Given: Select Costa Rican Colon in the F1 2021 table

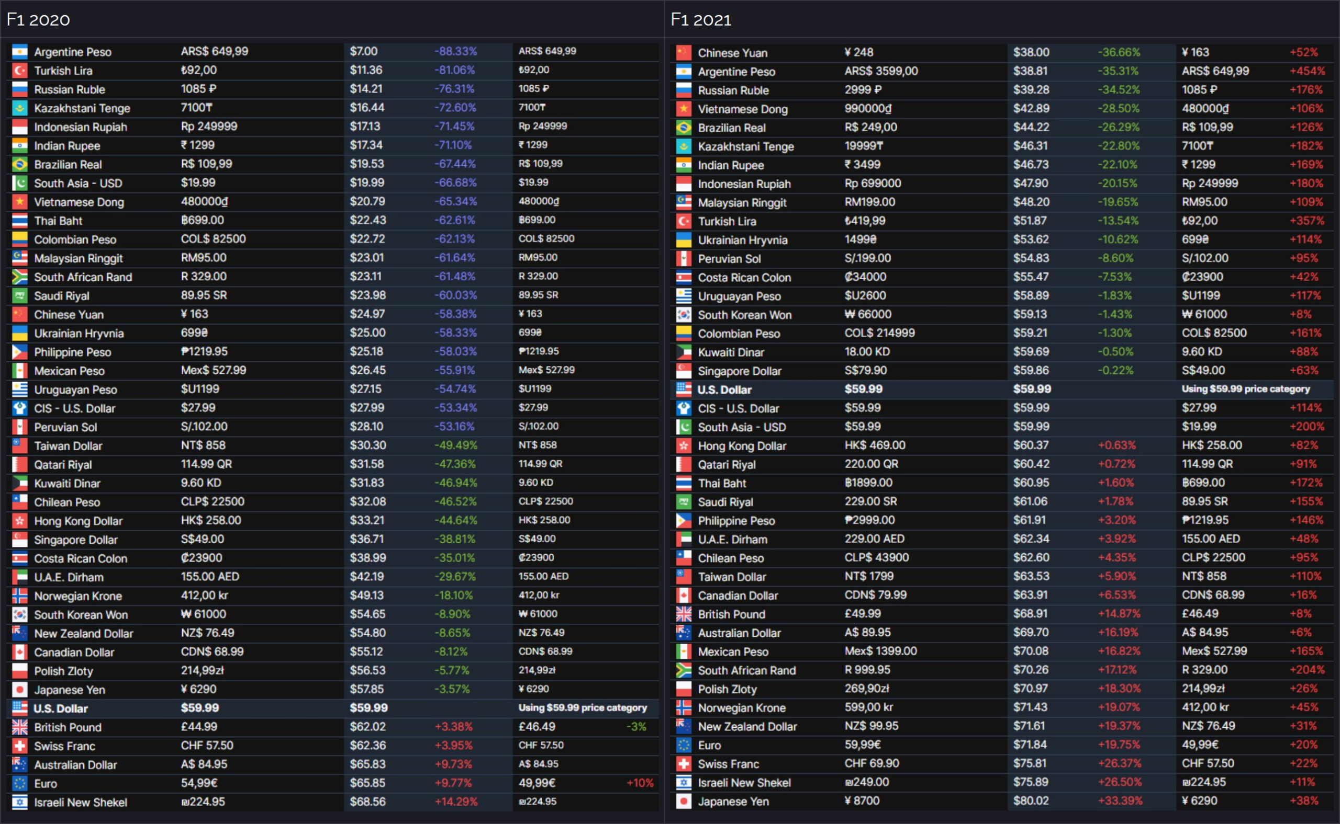Looking at the screenshot, I should 744,278.
